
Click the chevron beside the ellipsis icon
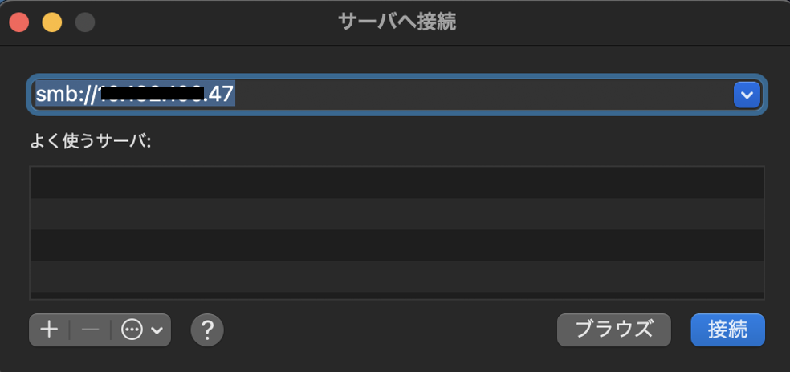pyautogui.click(x=157, y=330)
